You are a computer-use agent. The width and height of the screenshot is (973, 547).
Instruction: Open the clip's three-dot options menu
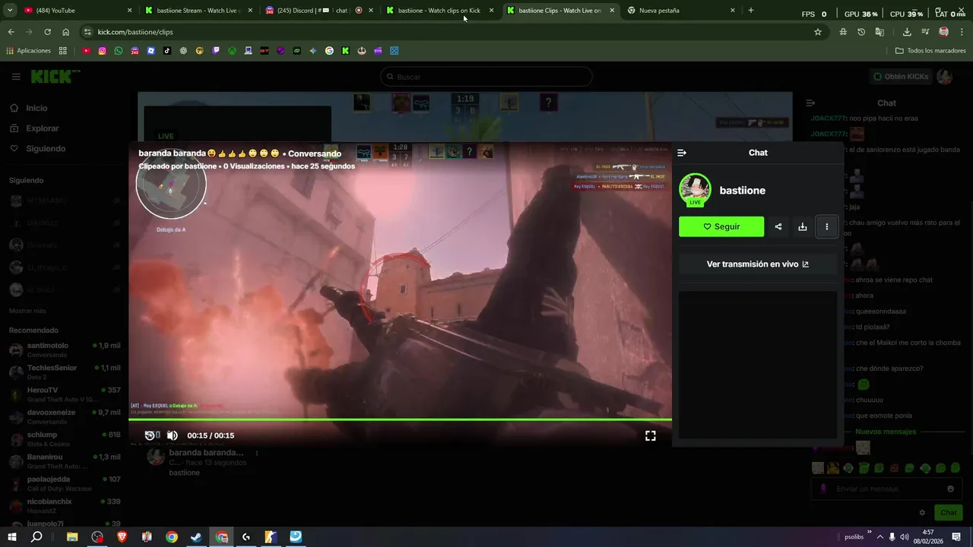point(826,226)
